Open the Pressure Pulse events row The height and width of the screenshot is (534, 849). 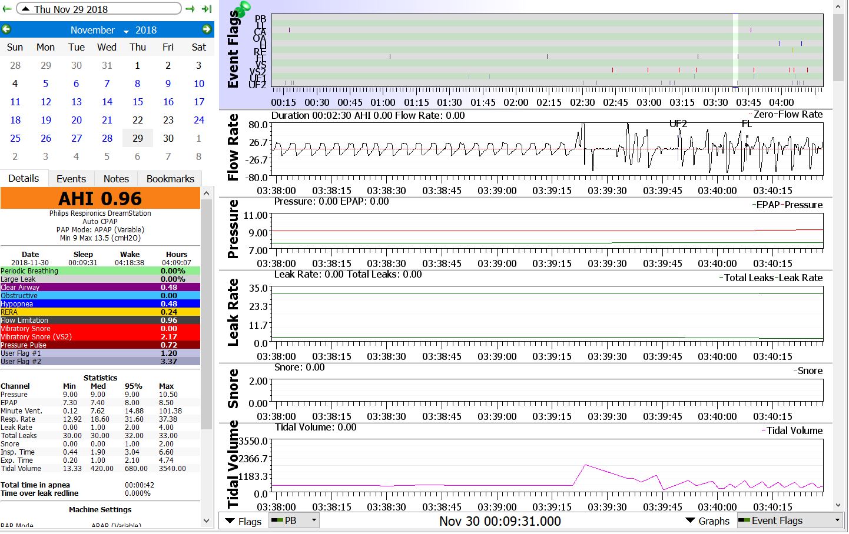click(100, 345)
